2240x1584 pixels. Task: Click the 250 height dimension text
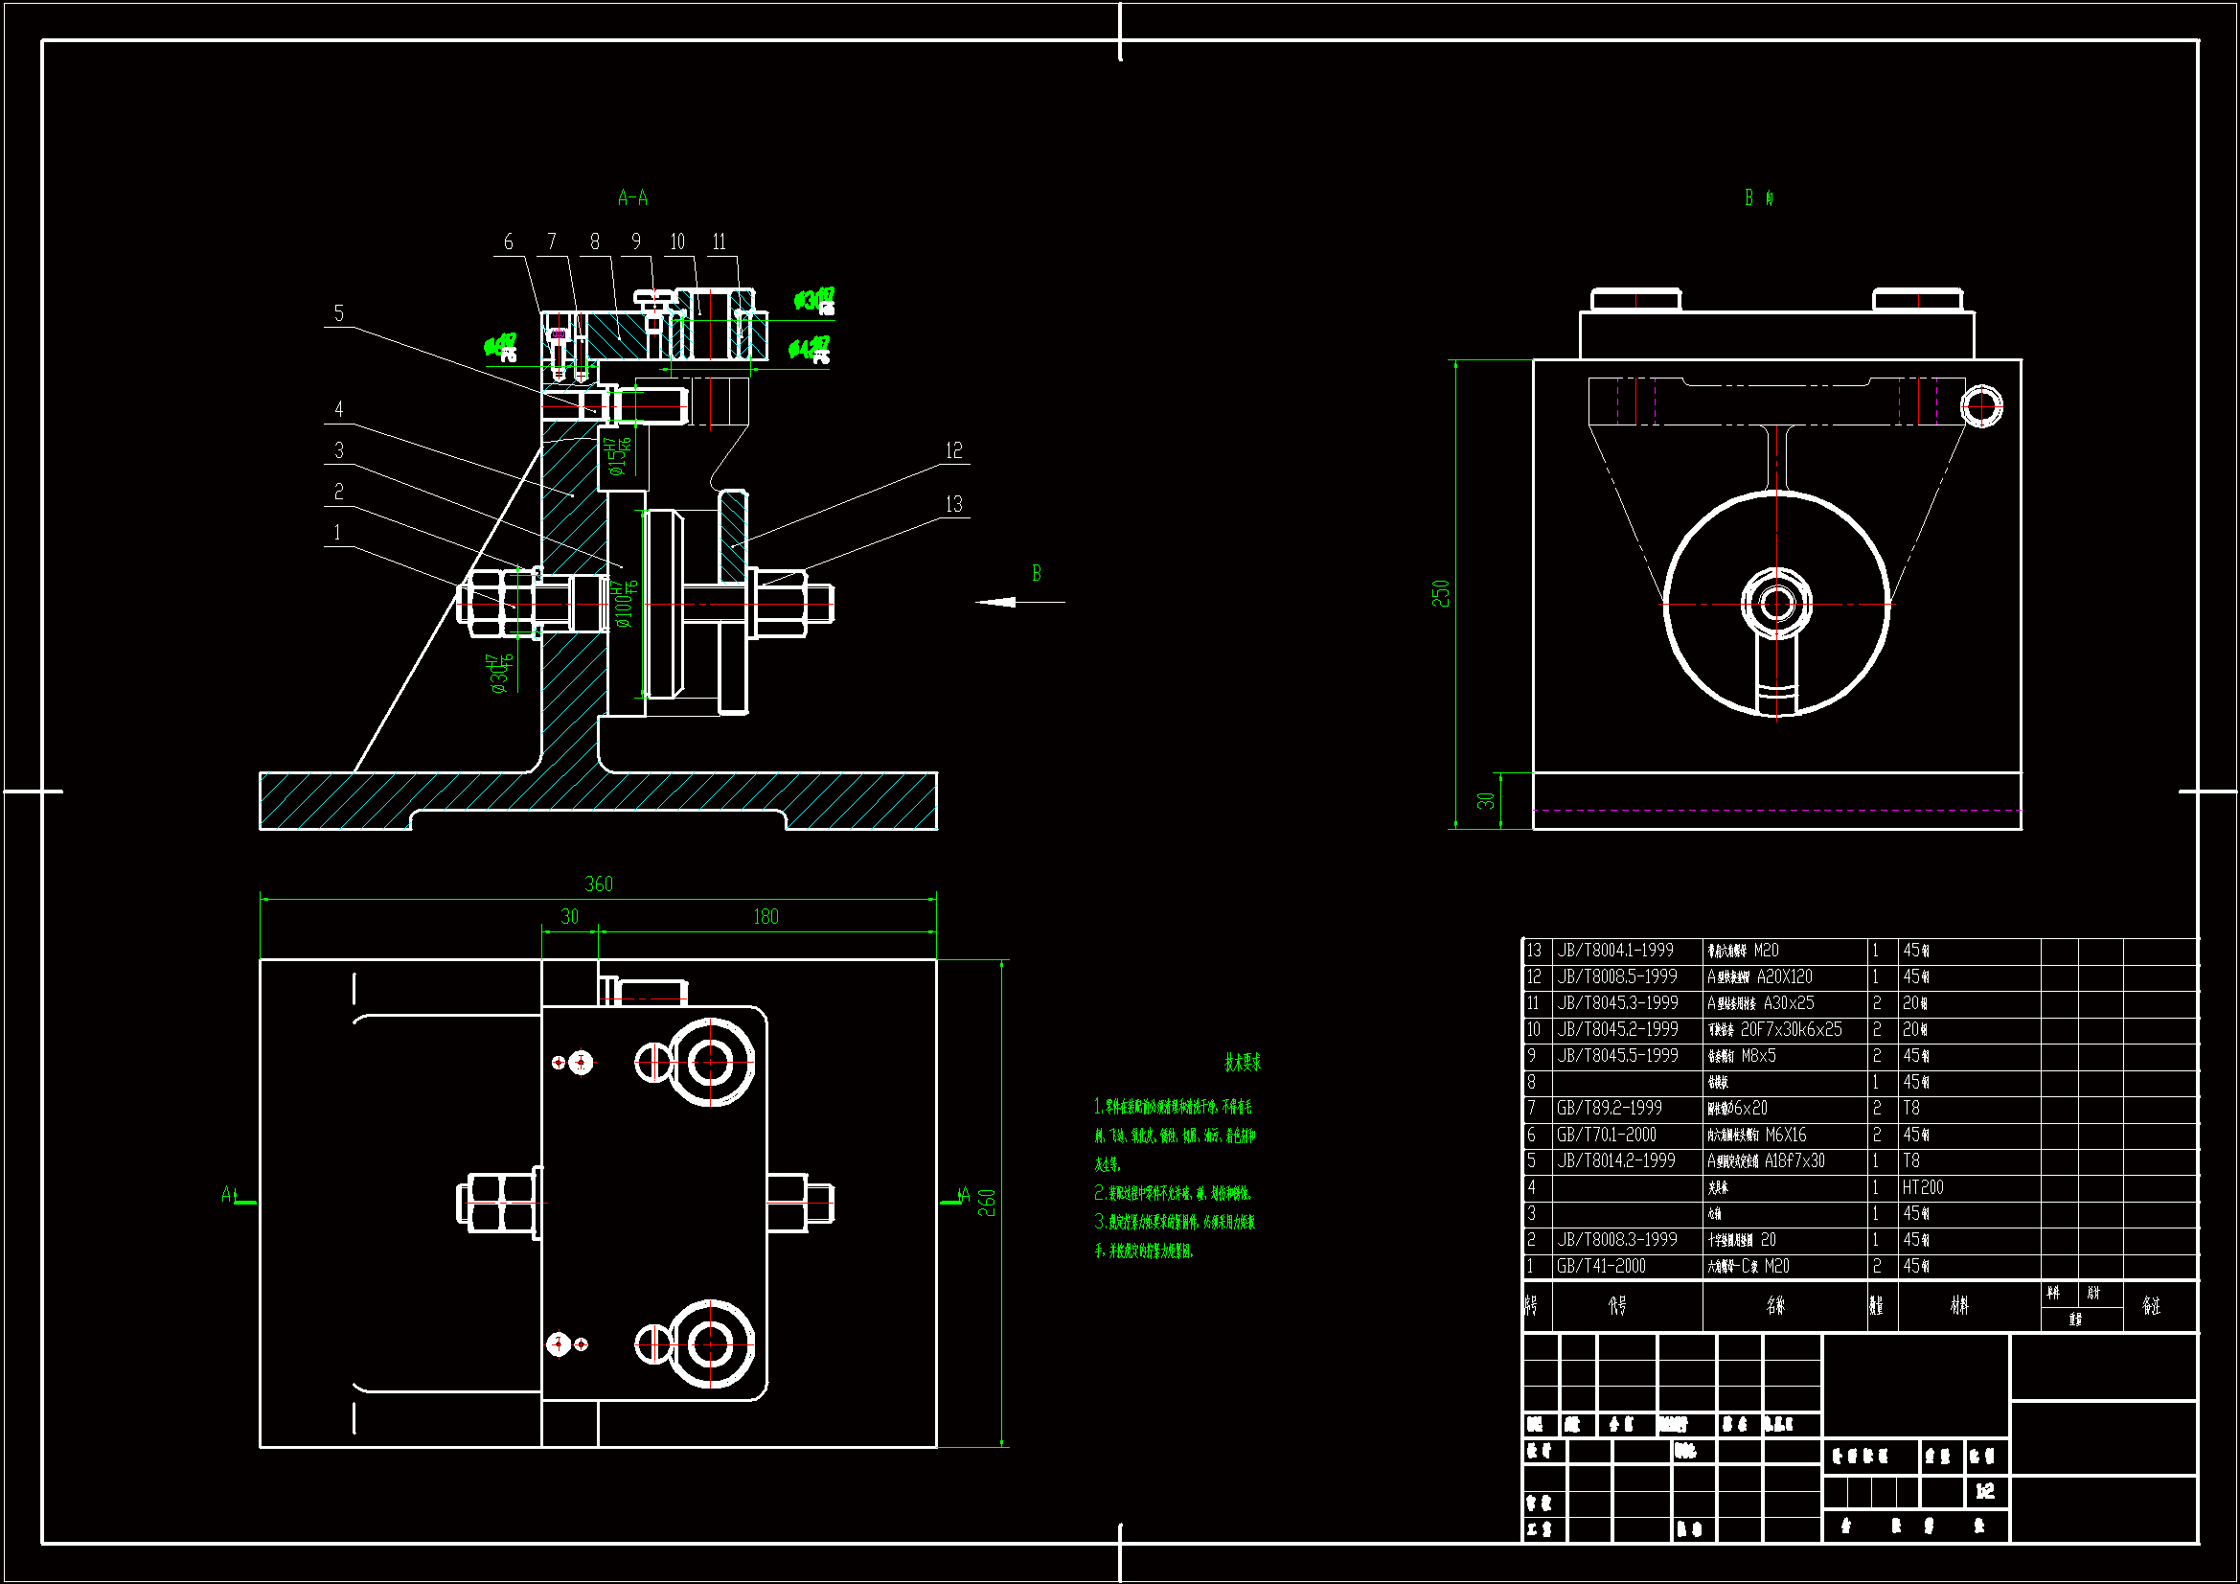pyautogui.click(x=1441, y=593)
